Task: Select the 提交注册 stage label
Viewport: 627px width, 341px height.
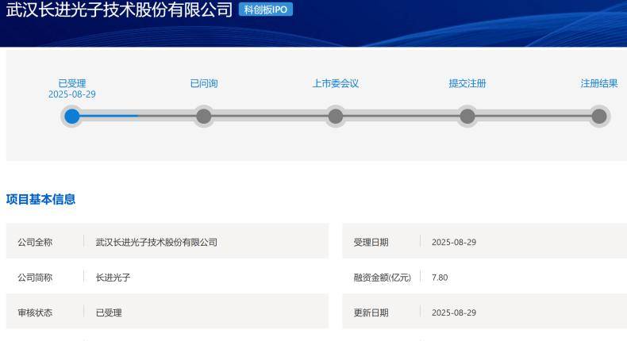Action: (x=467, y=84)
